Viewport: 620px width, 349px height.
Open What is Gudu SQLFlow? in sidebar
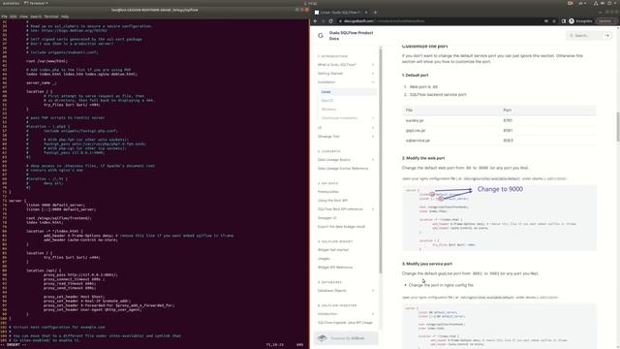coord(337,65)
